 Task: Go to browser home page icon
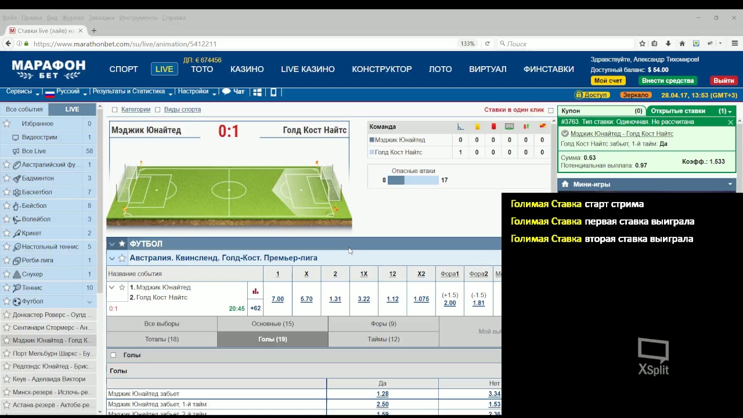[682, 44]
